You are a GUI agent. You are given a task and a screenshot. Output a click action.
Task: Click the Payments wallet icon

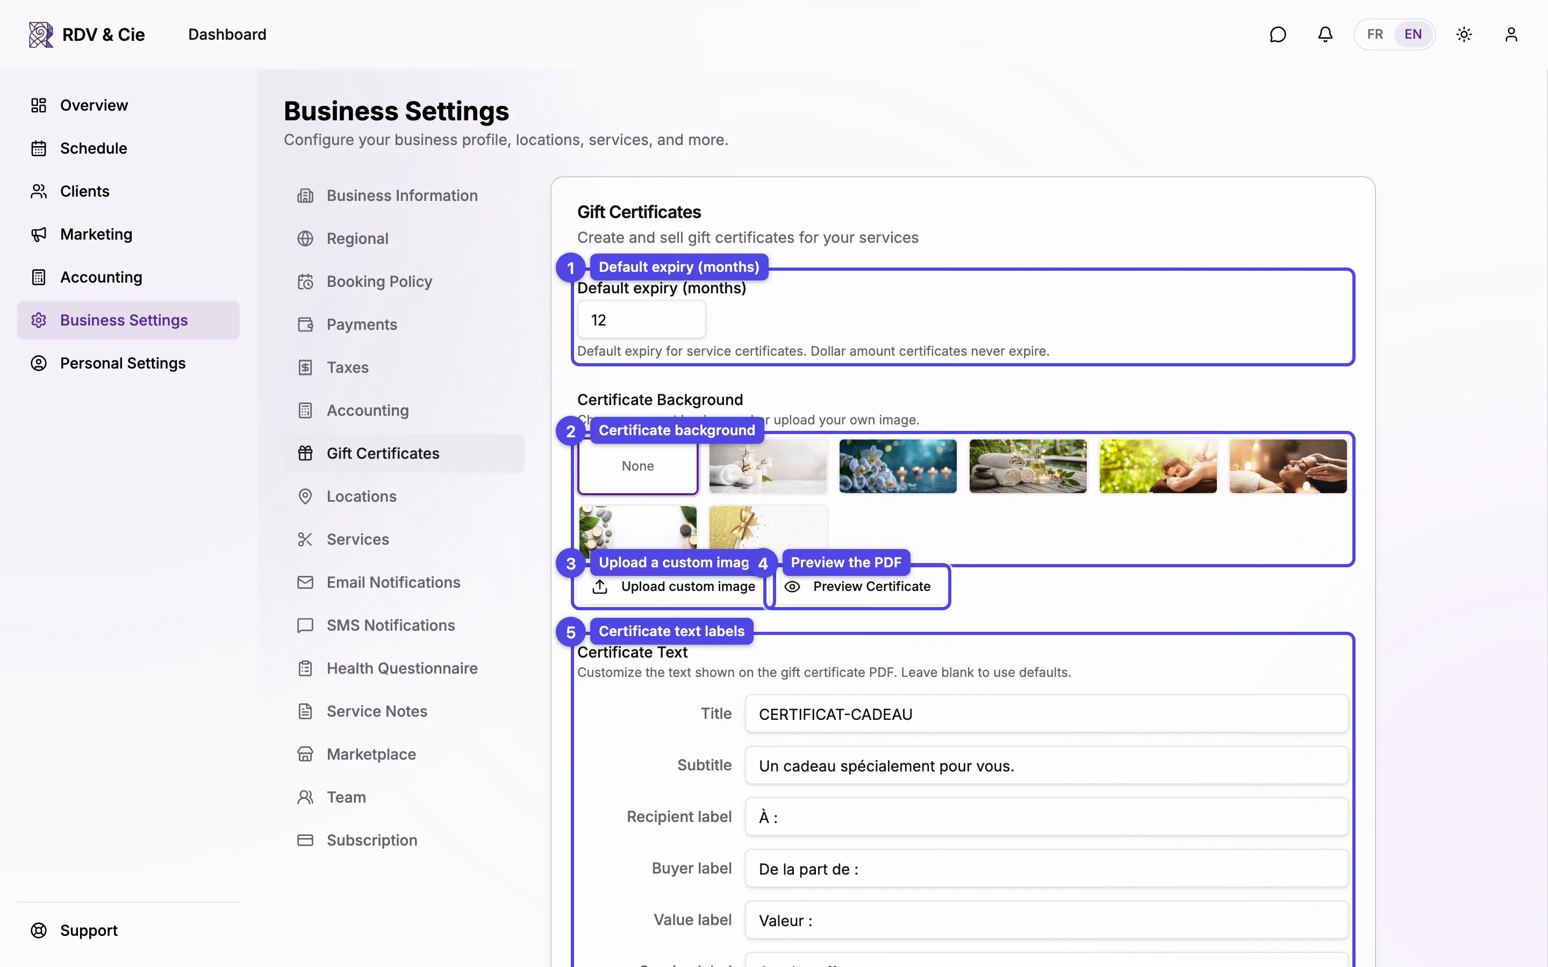(305, 324)
